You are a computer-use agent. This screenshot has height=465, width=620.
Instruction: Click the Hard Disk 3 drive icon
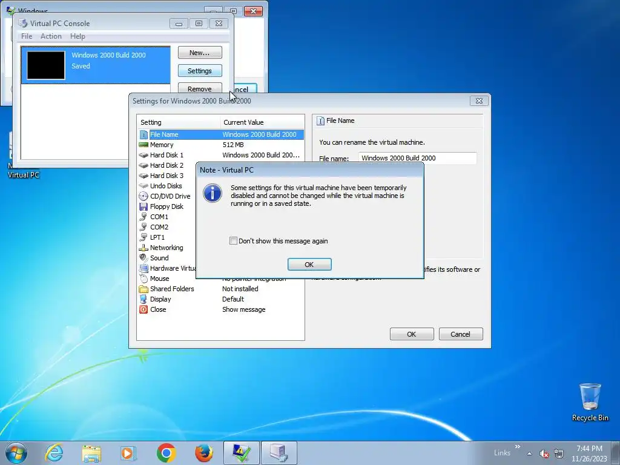click(x=143, y=176)
